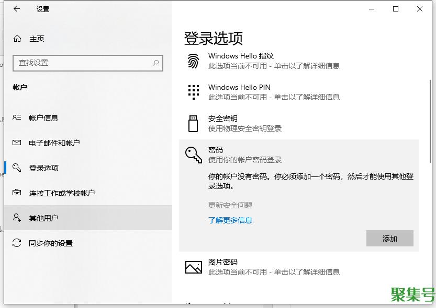
Task: Click the 登录选项 page heading
Action: click(x=213, y=38)
